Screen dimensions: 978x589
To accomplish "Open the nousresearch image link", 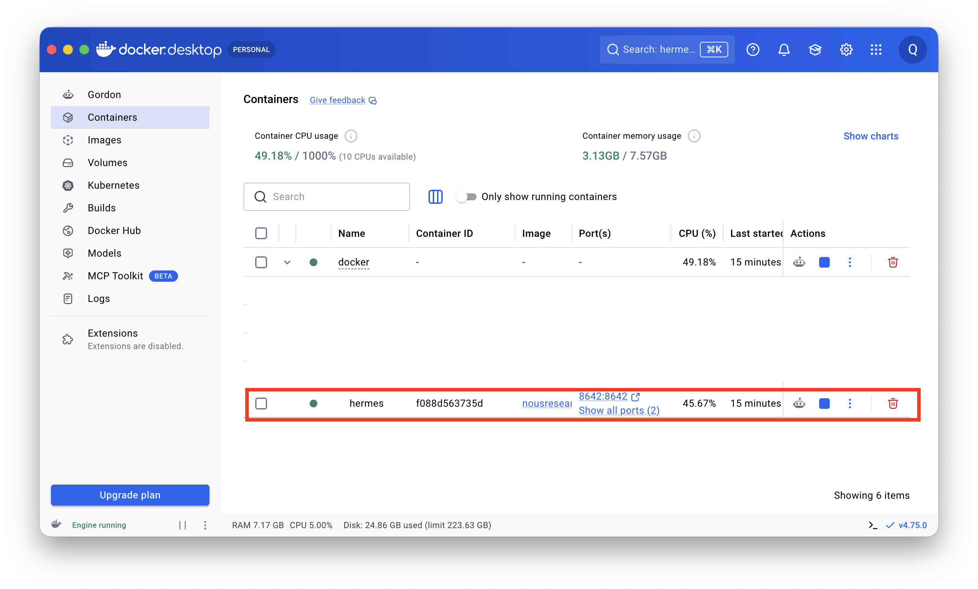I will click(546, 403).
